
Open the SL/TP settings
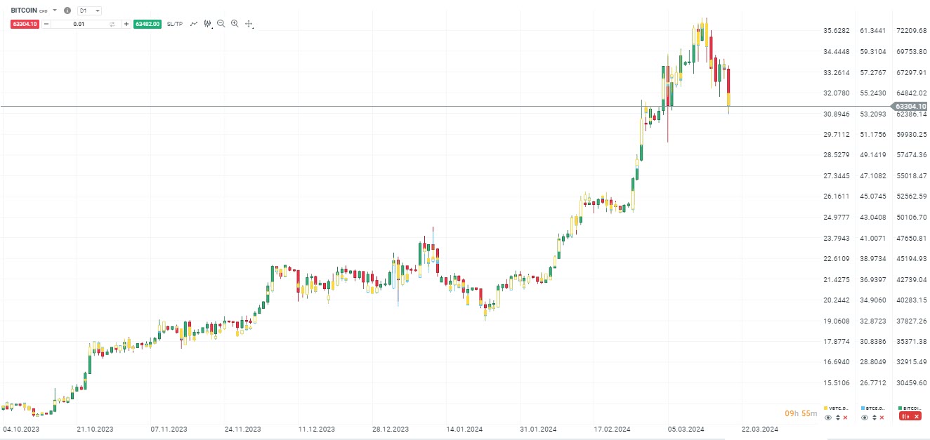[175, 24]
